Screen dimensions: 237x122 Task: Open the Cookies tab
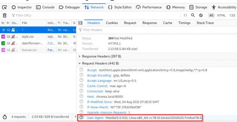point(112,23)
